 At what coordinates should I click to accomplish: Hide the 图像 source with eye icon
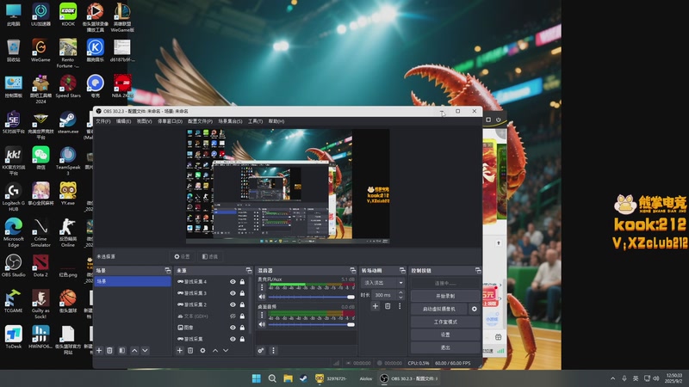(233, 328)
